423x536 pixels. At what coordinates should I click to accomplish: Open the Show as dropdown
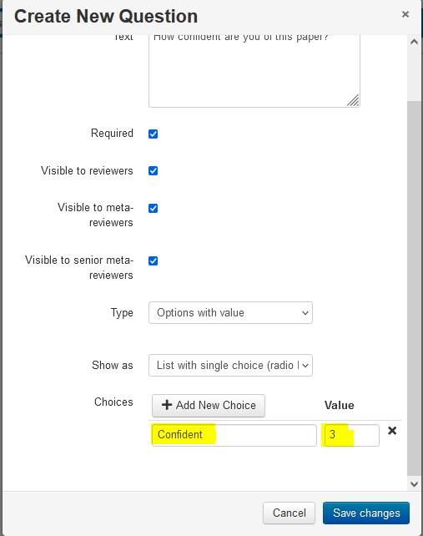point(230,365)
